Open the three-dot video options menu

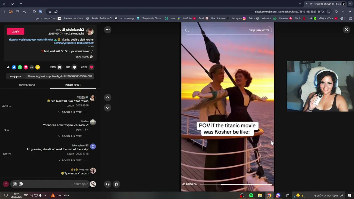pos(108,30)
